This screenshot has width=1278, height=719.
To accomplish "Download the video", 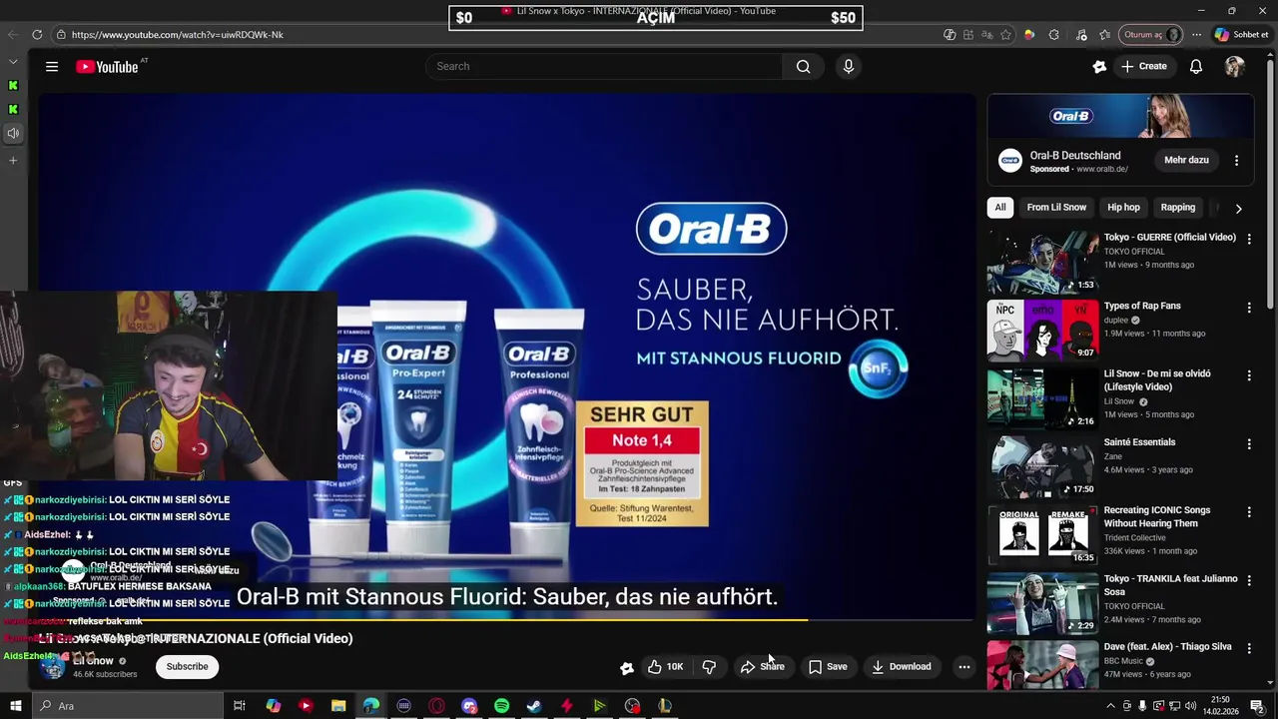I will [x=901, y=667].
